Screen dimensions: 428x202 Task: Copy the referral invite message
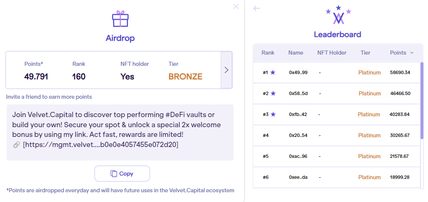(x=122, y=174)
